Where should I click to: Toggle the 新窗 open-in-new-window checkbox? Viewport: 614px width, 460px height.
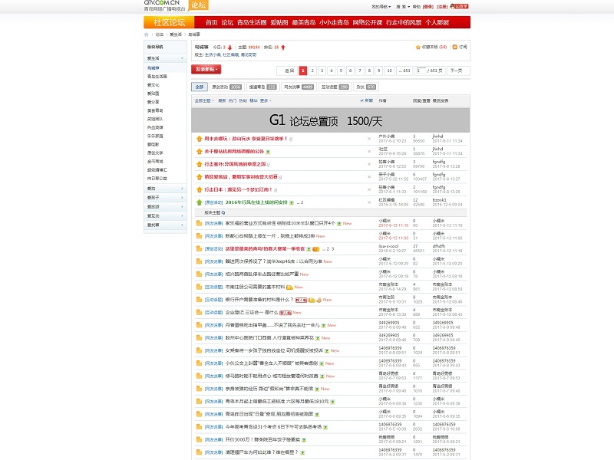tap(361, 100)
